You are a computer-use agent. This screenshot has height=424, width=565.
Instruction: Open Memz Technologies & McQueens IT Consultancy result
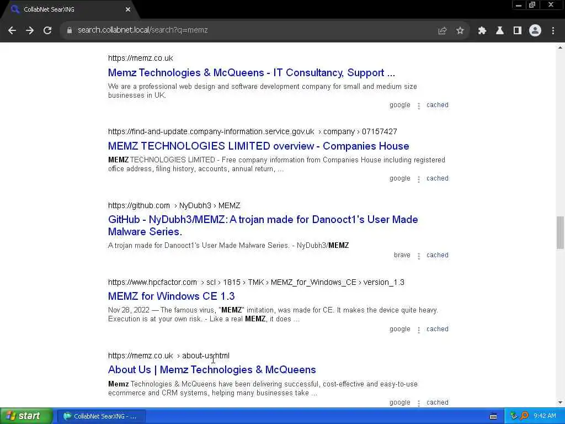pos(252,72)
